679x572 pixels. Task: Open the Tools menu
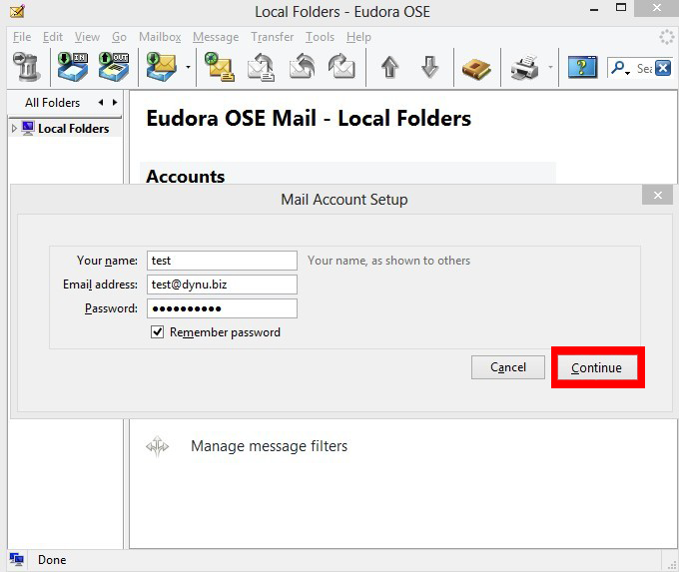[320, 37]
